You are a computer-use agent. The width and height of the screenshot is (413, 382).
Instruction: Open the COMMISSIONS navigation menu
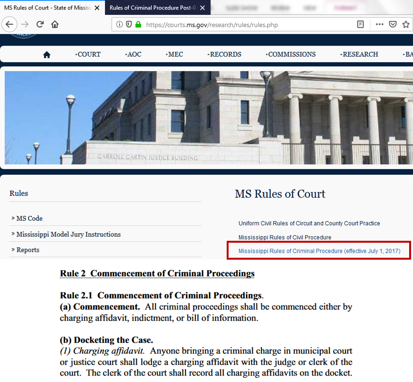tap(291, 54)
